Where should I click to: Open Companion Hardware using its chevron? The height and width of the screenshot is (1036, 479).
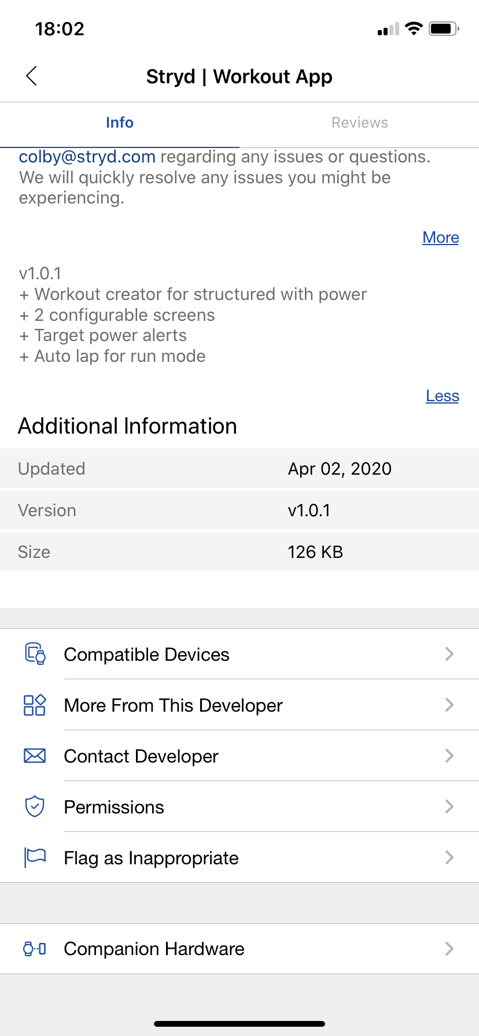[x=449, y=949]
